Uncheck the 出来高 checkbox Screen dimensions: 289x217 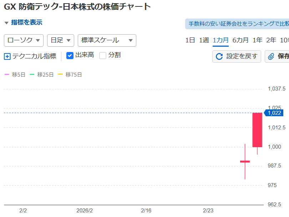(x=70, y=56)
